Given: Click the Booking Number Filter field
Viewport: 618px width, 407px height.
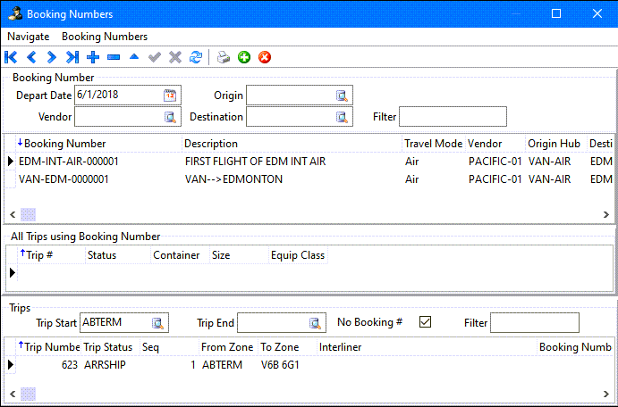Looking at the screenshot, I should click(453, 117).
